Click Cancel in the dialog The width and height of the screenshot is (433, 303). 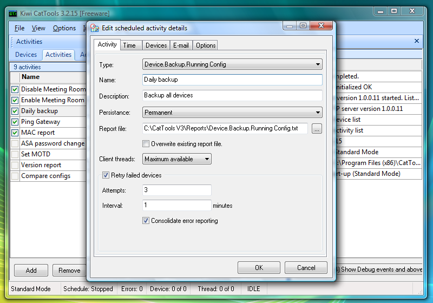(x=306, y=268)
